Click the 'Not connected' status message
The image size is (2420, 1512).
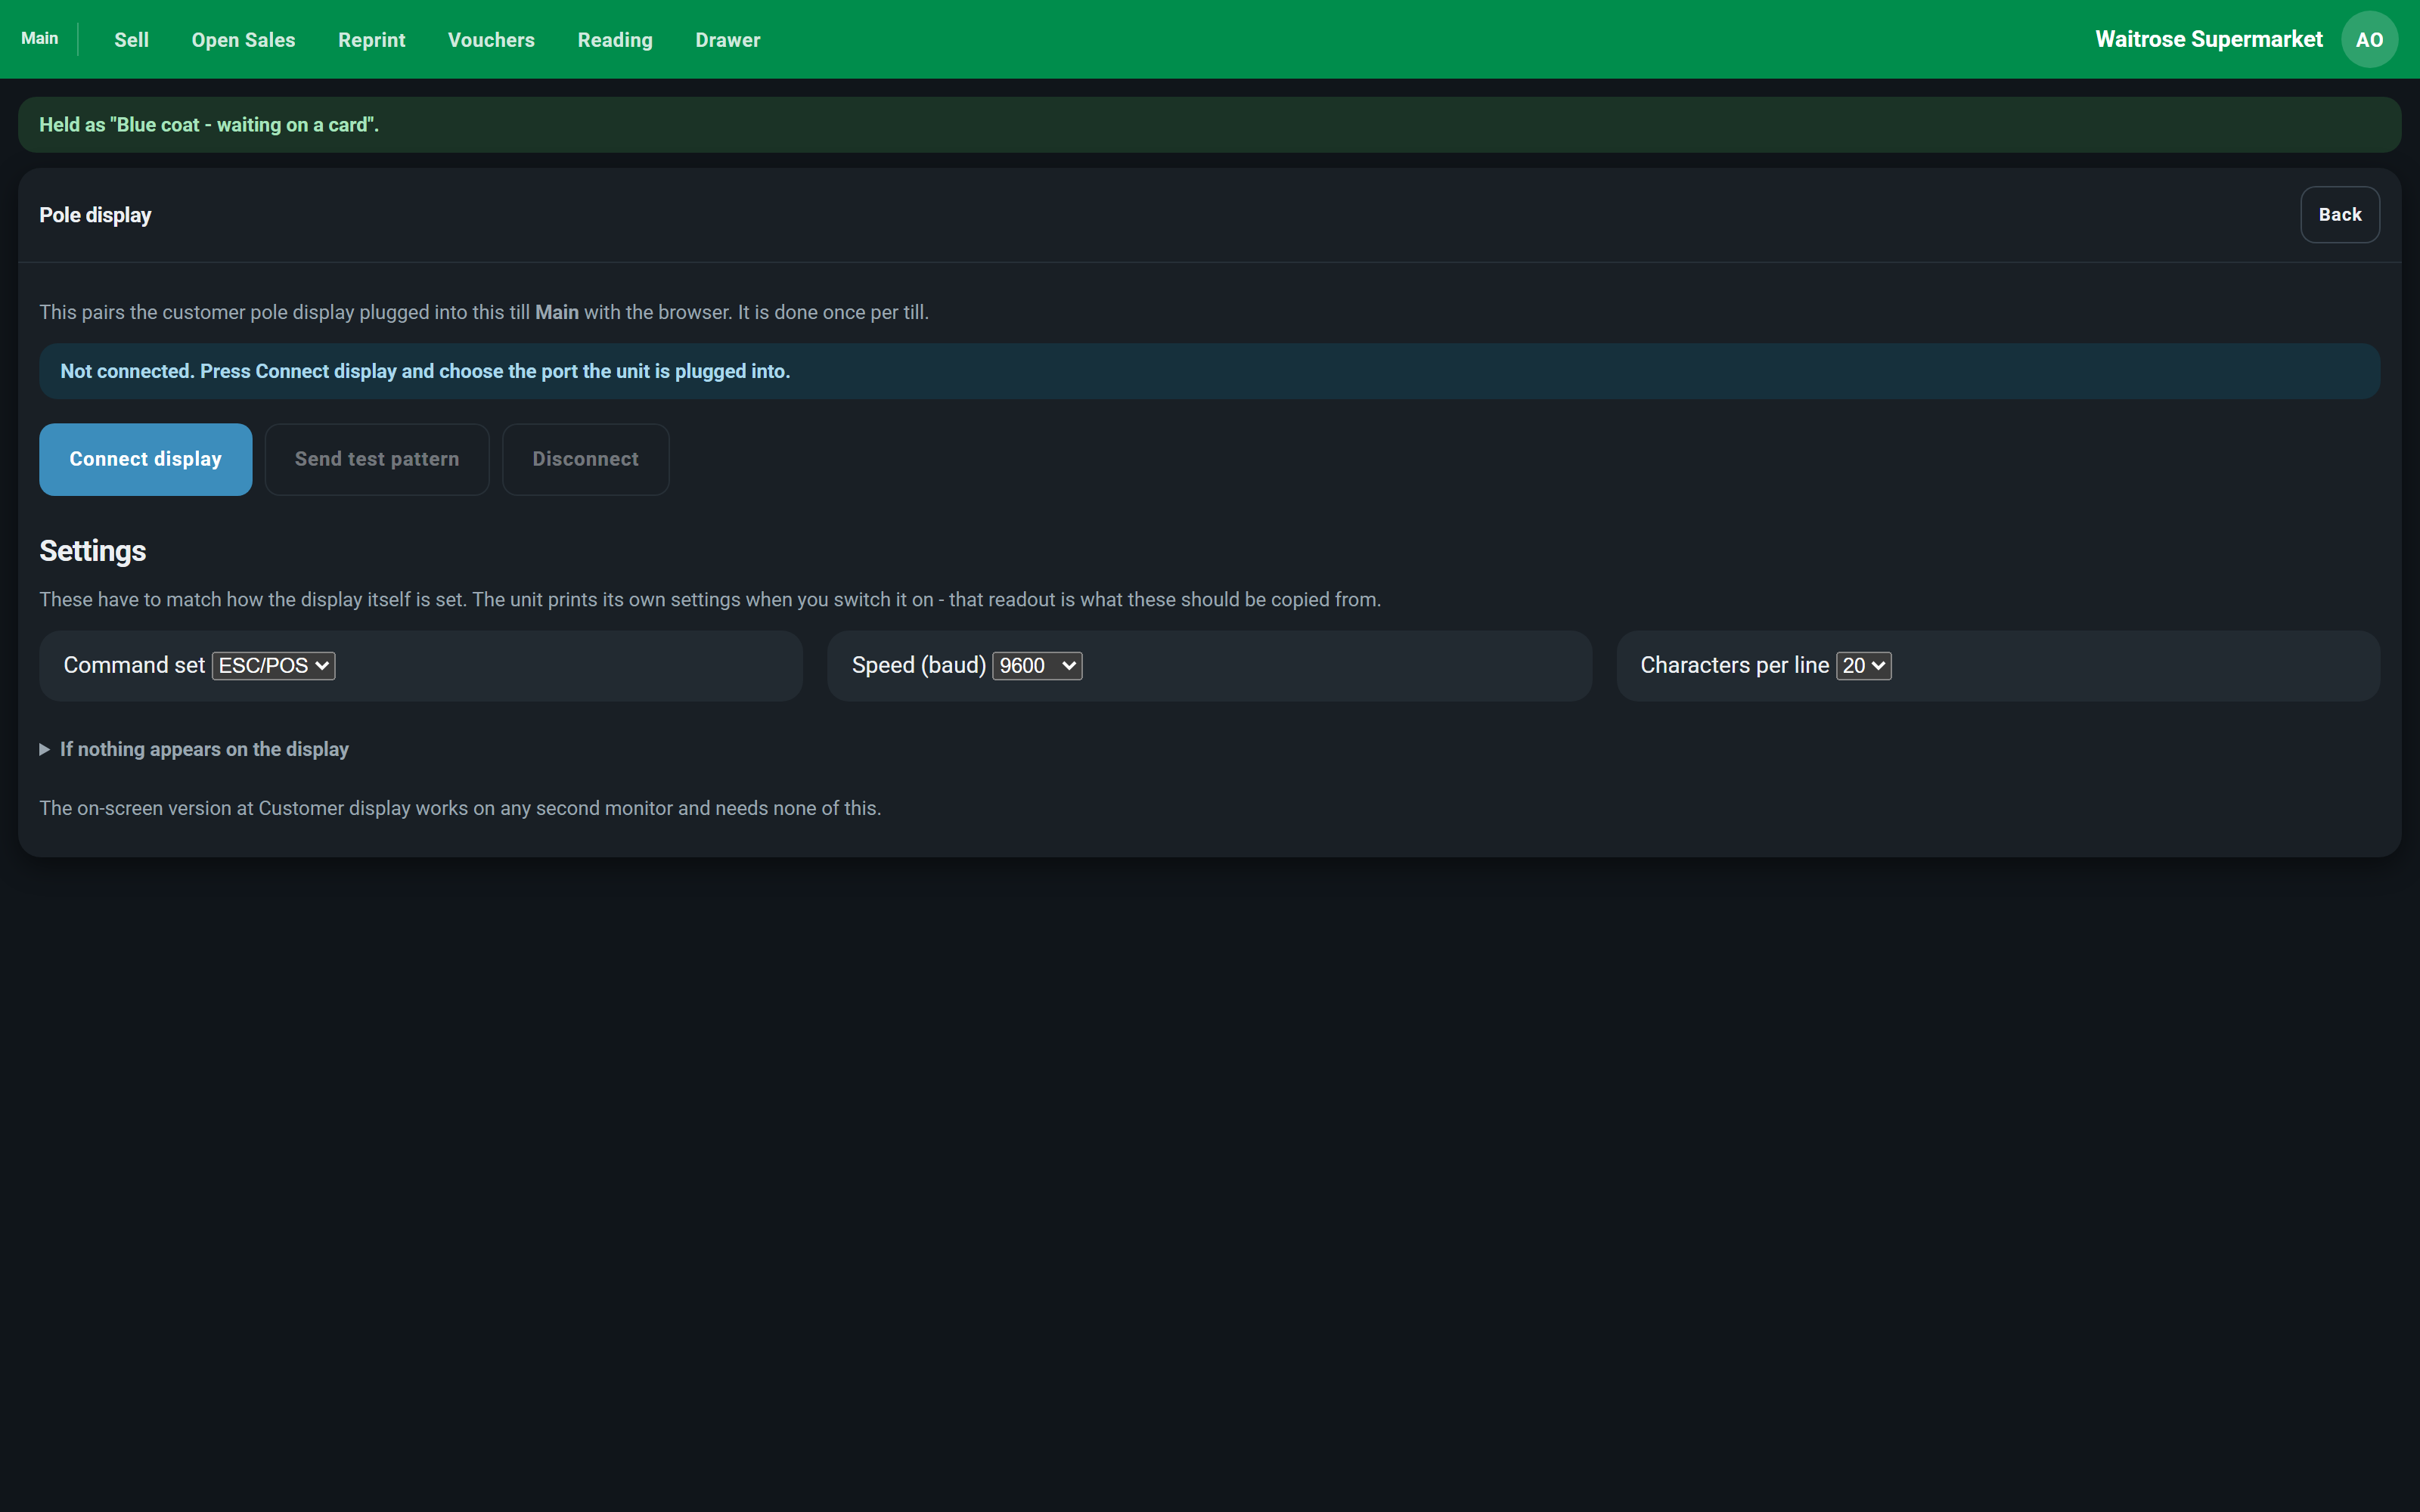[1209, 371]
